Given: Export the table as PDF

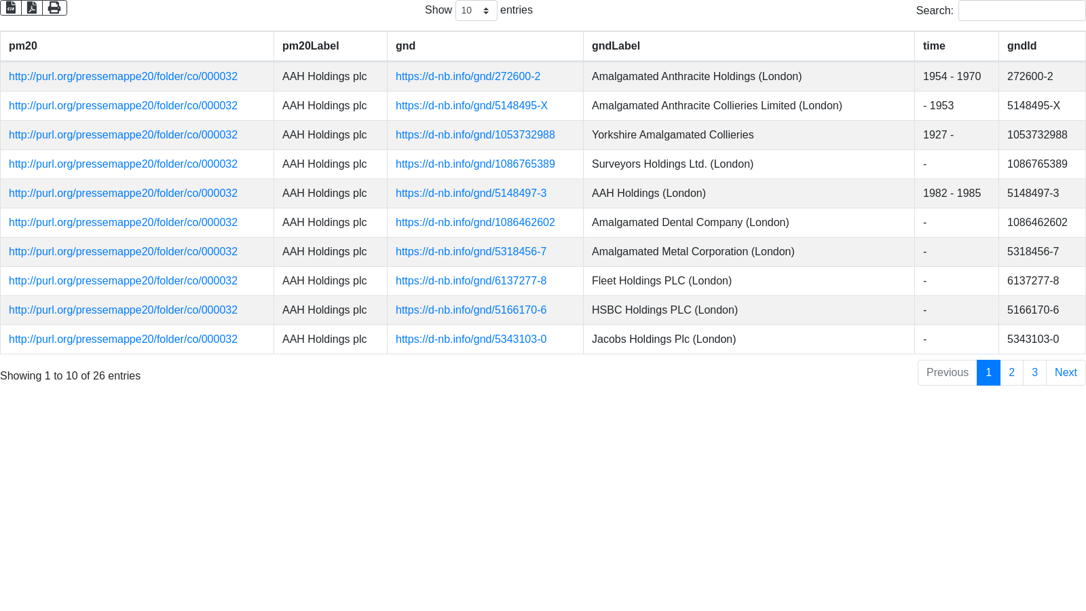Looking at the screenshot, I should click(x=32, y=7).
